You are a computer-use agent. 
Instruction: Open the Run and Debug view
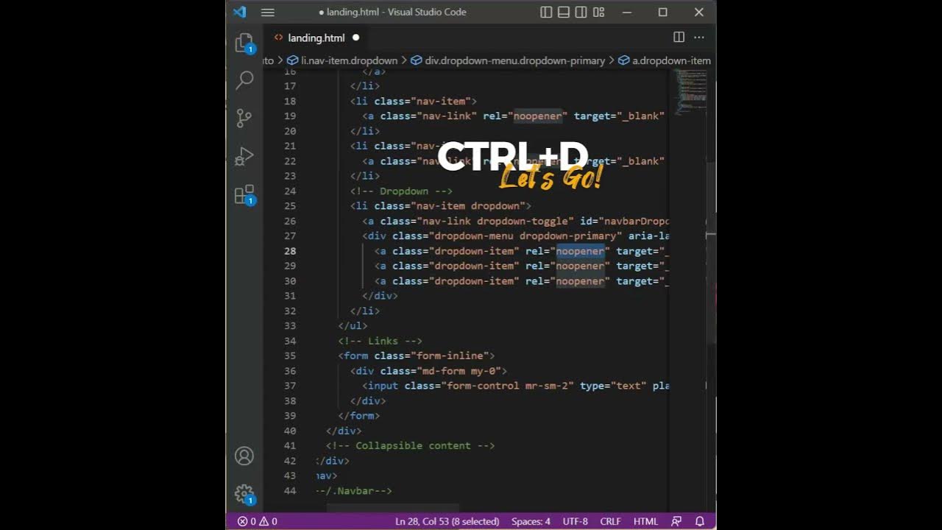coord(244,156)
